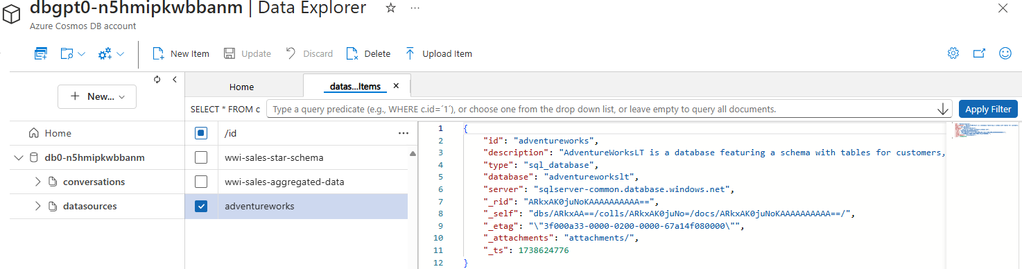Click the Update save button

point(248,53)
